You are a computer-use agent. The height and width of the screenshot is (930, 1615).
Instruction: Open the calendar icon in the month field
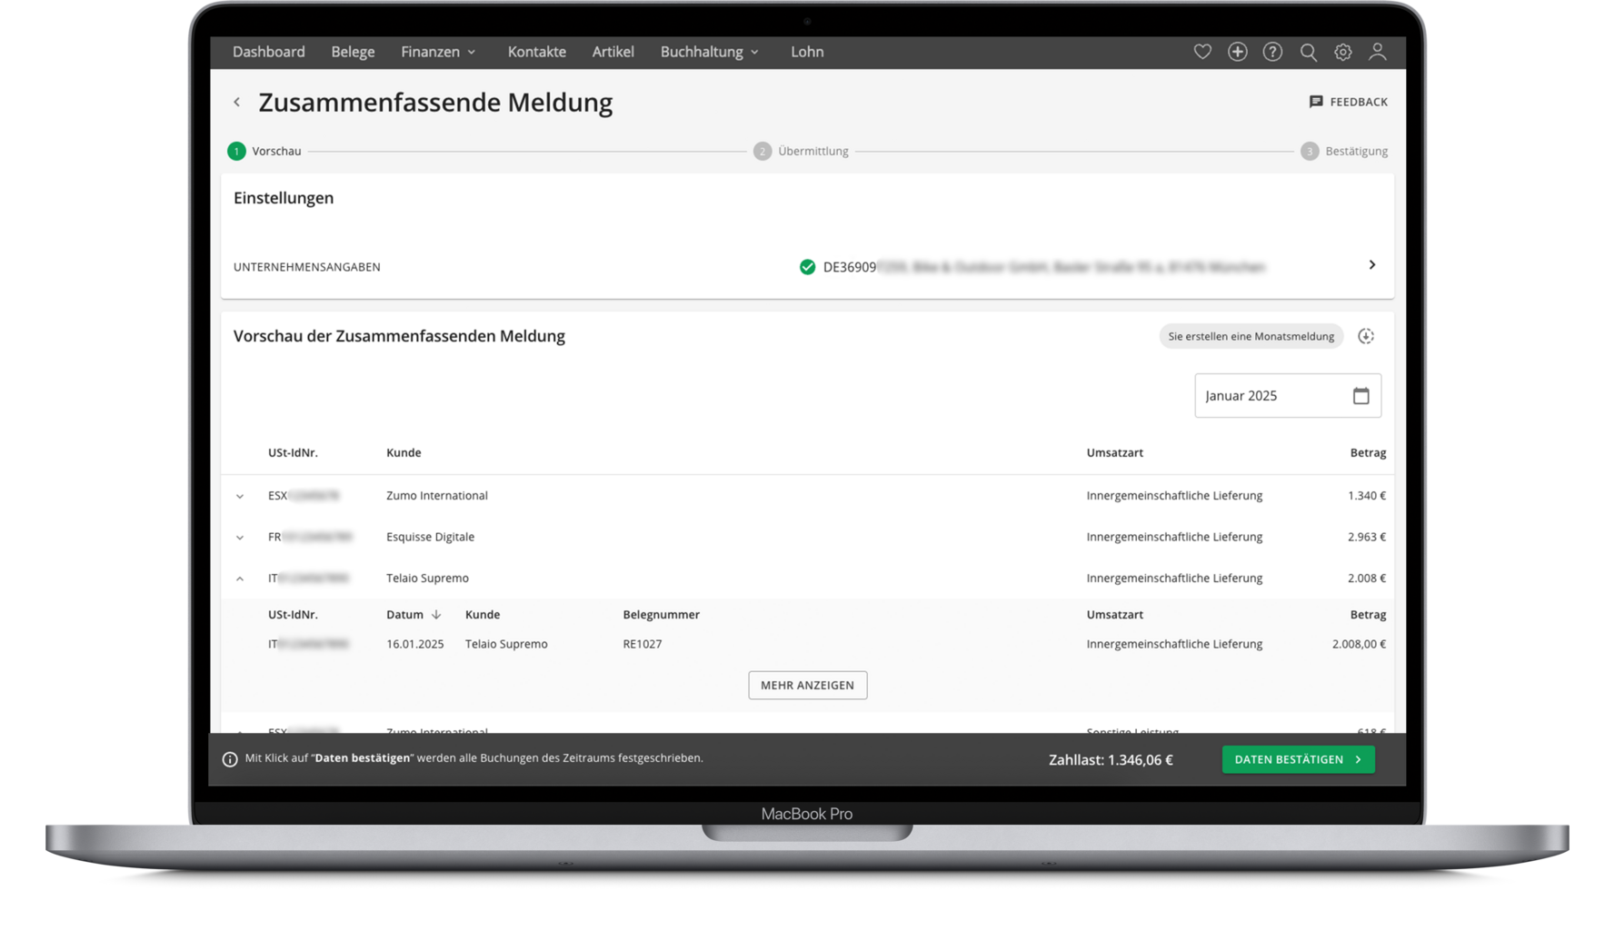pos(1361,396)
